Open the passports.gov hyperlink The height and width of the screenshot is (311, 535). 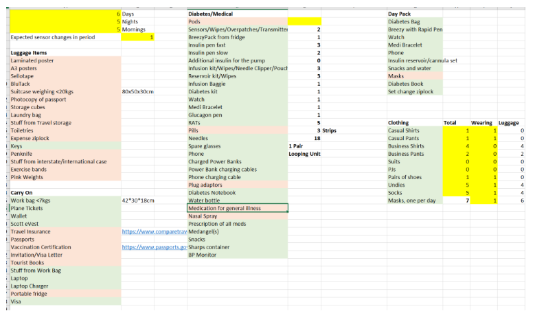pos(154,247)
